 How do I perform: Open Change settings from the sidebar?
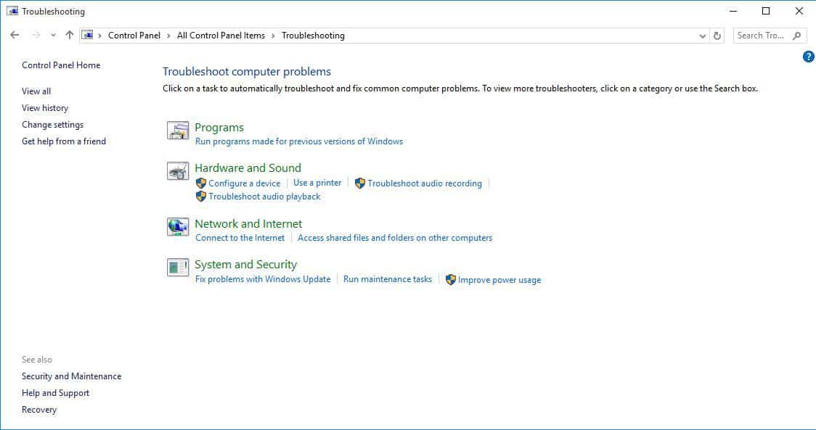tap(52, 124)
